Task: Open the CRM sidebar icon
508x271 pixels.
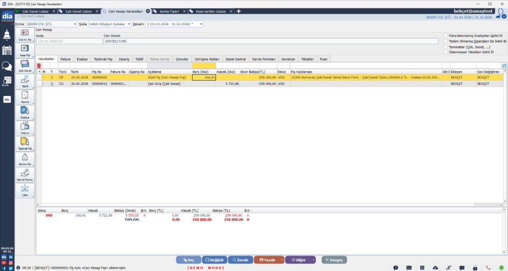Action: 25,189
